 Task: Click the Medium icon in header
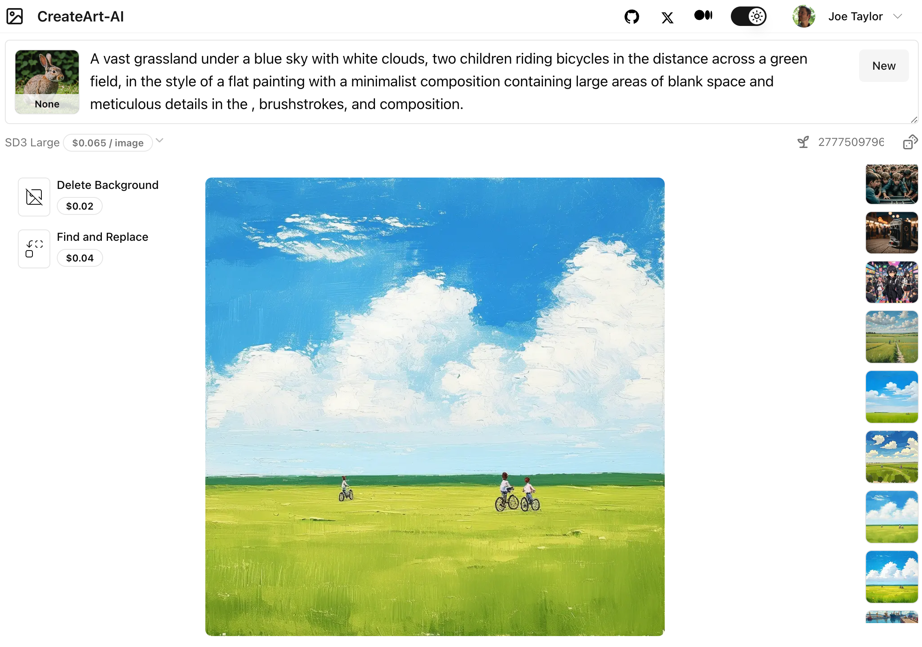[x=702, y=17]
